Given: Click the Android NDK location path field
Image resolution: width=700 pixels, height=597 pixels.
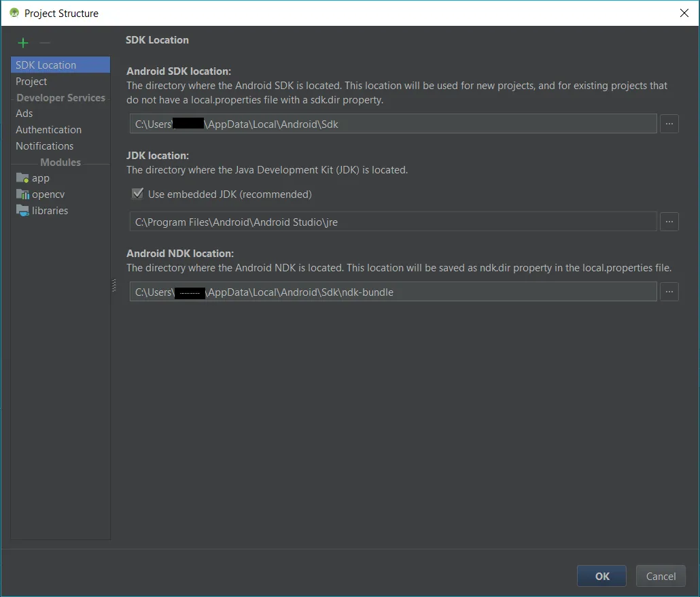Looking at the screenshot, I should tap(393, 292).
